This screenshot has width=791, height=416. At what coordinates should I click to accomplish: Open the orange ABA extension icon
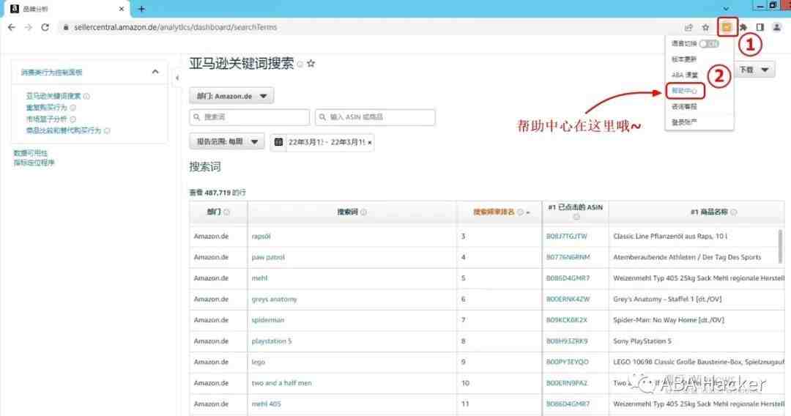(727, 27)
